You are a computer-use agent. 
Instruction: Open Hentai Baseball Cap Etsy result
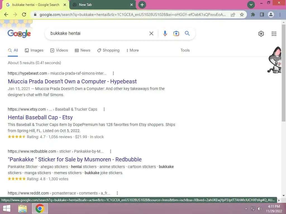click(40, 117)
